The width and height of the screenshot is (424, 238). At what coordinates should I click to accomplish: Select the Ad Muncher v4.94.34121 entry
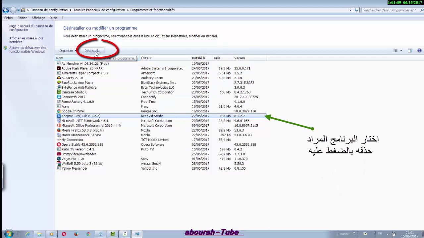pos(85,64)
